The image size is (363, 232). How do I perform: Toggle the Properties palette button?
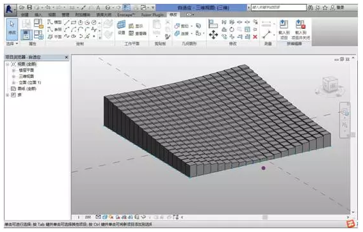(x=26, y=35)
